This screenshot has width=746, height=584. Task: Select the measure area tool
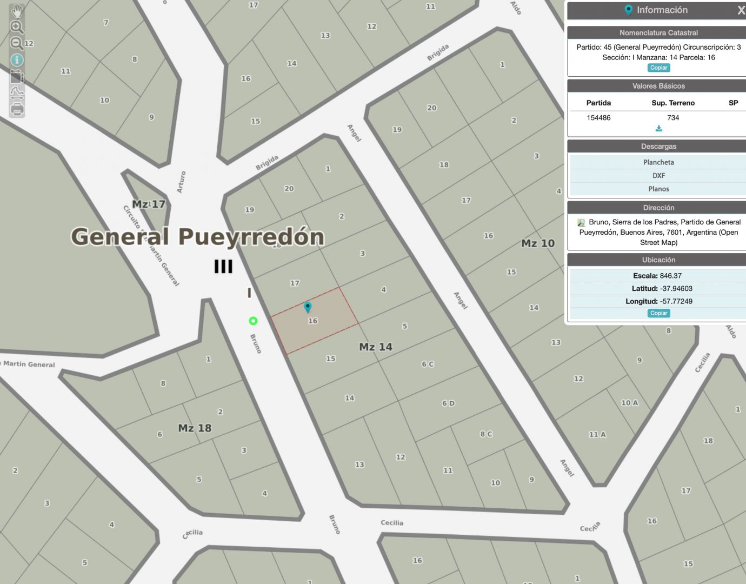[17, 76]
